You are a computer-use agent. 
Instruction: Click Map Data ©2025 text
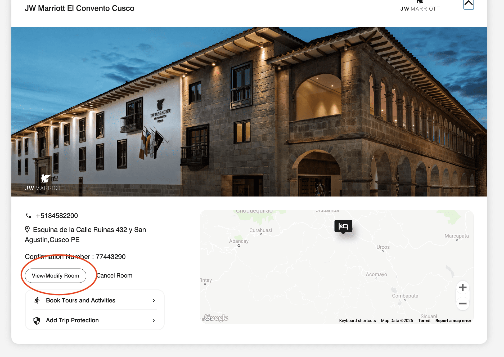click(397, 320)
